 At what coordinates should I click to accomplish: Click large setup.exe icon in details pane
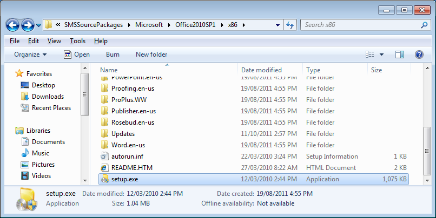pyautogui.click(x=27, y=199)
